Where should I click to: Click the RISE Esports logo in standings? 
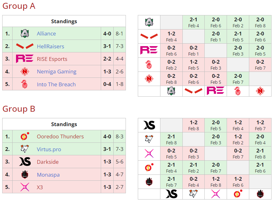click(25, 59)
